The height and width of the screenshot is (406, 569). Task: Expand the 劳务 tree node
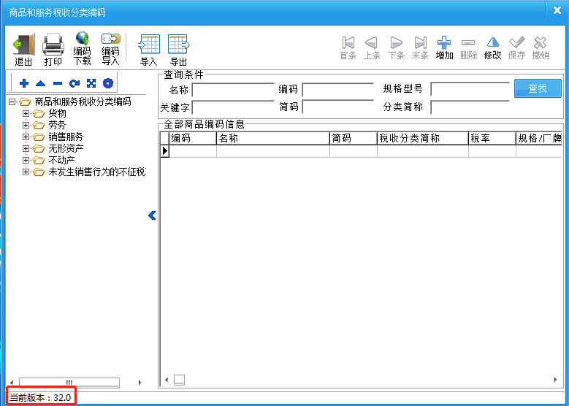coord(26,125)
